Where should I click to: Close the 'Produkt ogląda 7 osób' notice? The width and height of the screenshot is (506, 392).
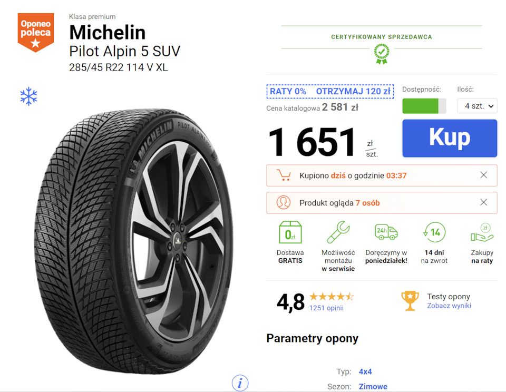pos(483,202)
